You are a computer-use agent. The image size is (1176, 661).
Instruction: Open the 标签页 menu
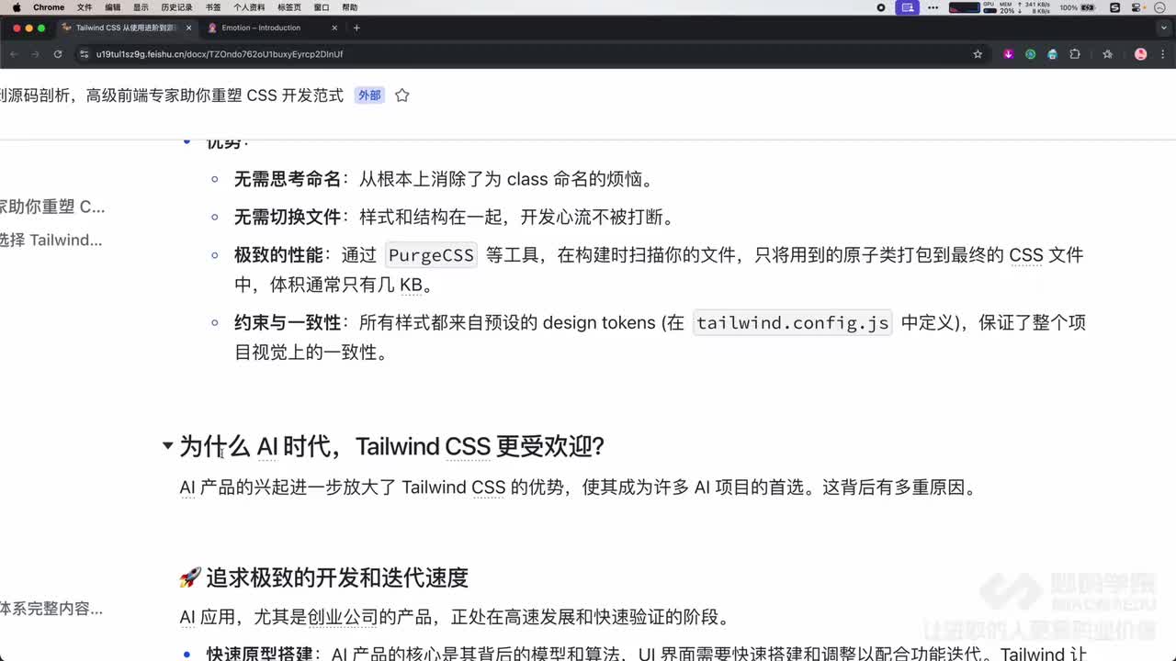click(289, 7)
